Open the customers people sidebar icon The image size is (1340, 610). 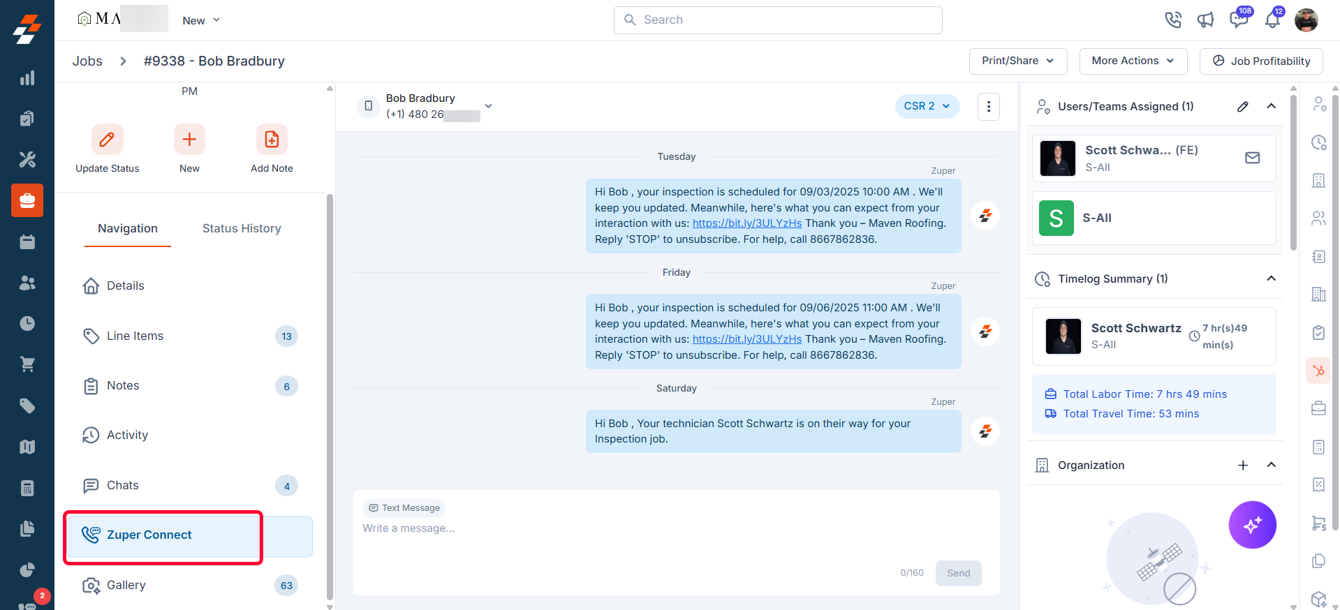coord(27,283)
